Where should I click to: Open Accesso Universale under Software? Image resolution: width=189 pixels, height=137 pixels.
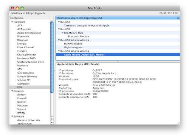pyautogui.click(x=29, y=120)
